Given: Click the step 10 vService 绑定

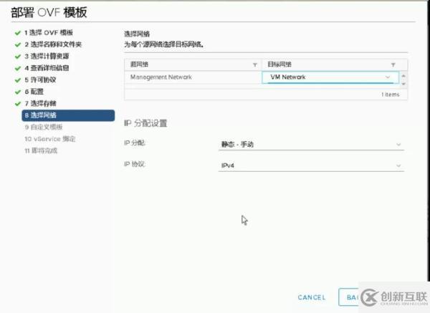Looking at the screenshot, I should point(50,139).
